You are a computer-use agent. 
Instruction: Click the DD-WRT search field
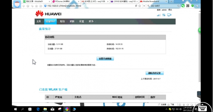pyautogui.click(x=163, y=6)
